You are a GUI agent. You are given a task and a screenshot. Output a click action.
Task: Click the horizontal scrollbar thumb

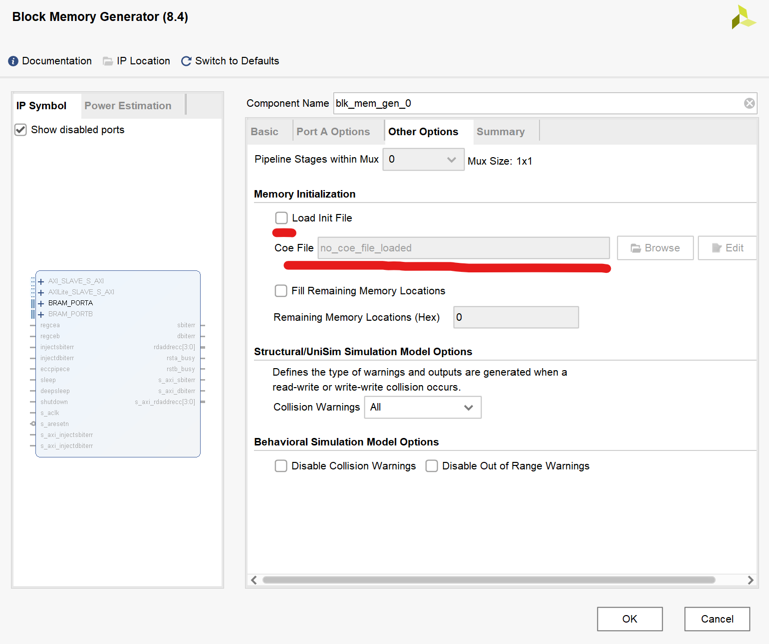(489, 580)
